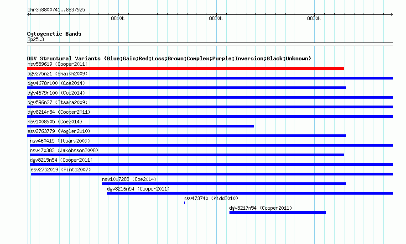This screenshot has height=244, width=406.
Task: Click the blue dgv596n27 variant bar
Action: (x=210, y=107)
